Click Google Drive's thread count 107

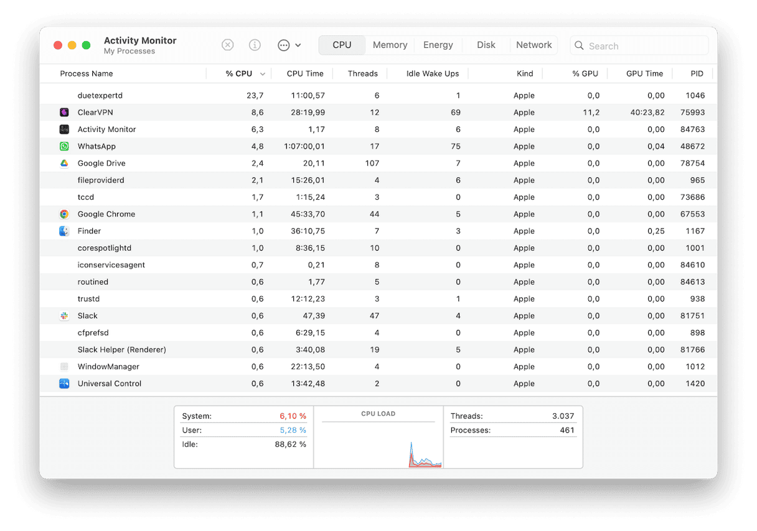[x=372, y=163]
